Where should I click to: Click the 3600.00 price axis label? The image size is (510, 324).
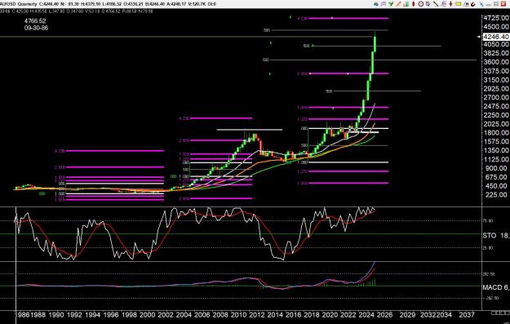tap(496, 62)
